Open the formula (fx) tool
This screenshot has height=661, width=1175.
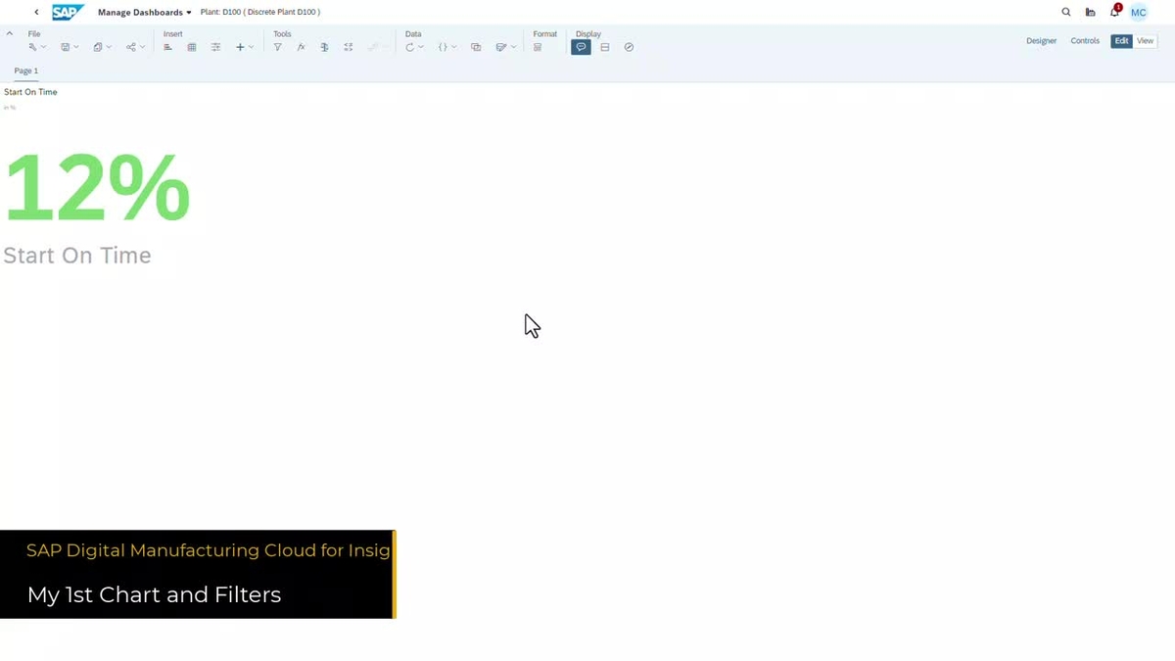pos(301,46)
